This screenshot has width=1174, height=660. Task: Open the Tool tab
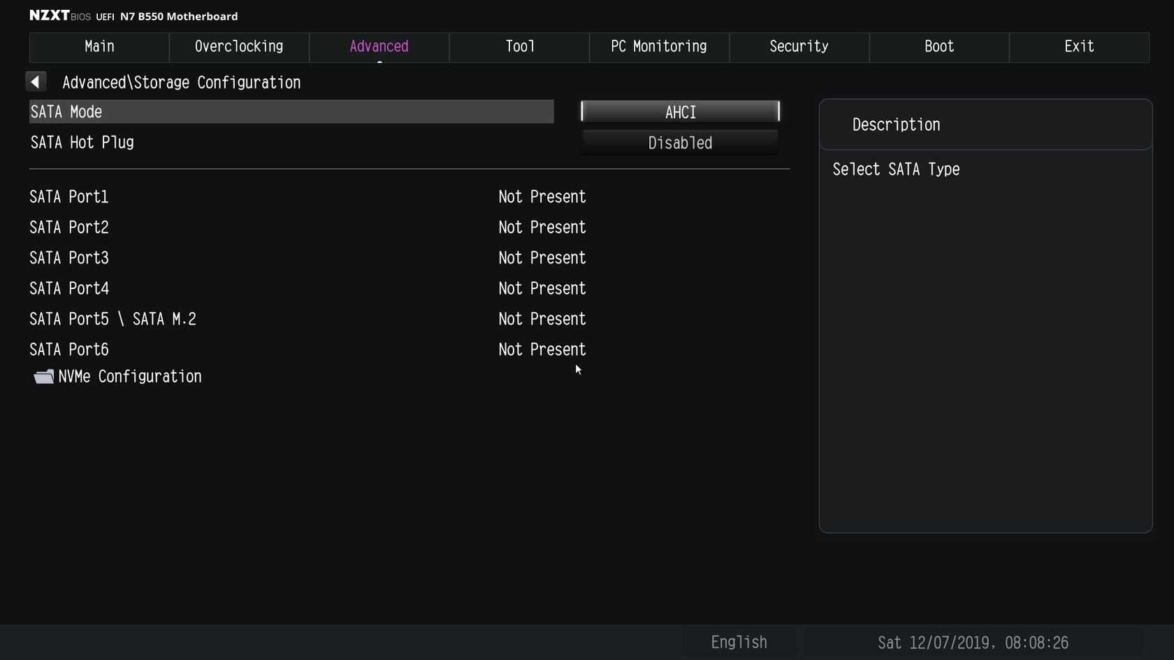click(x=519, y=47)
